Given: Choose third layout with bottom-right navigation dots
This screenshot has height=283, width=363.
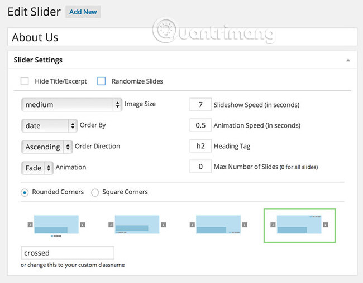Looking at the screenshot, I should 218,225.
